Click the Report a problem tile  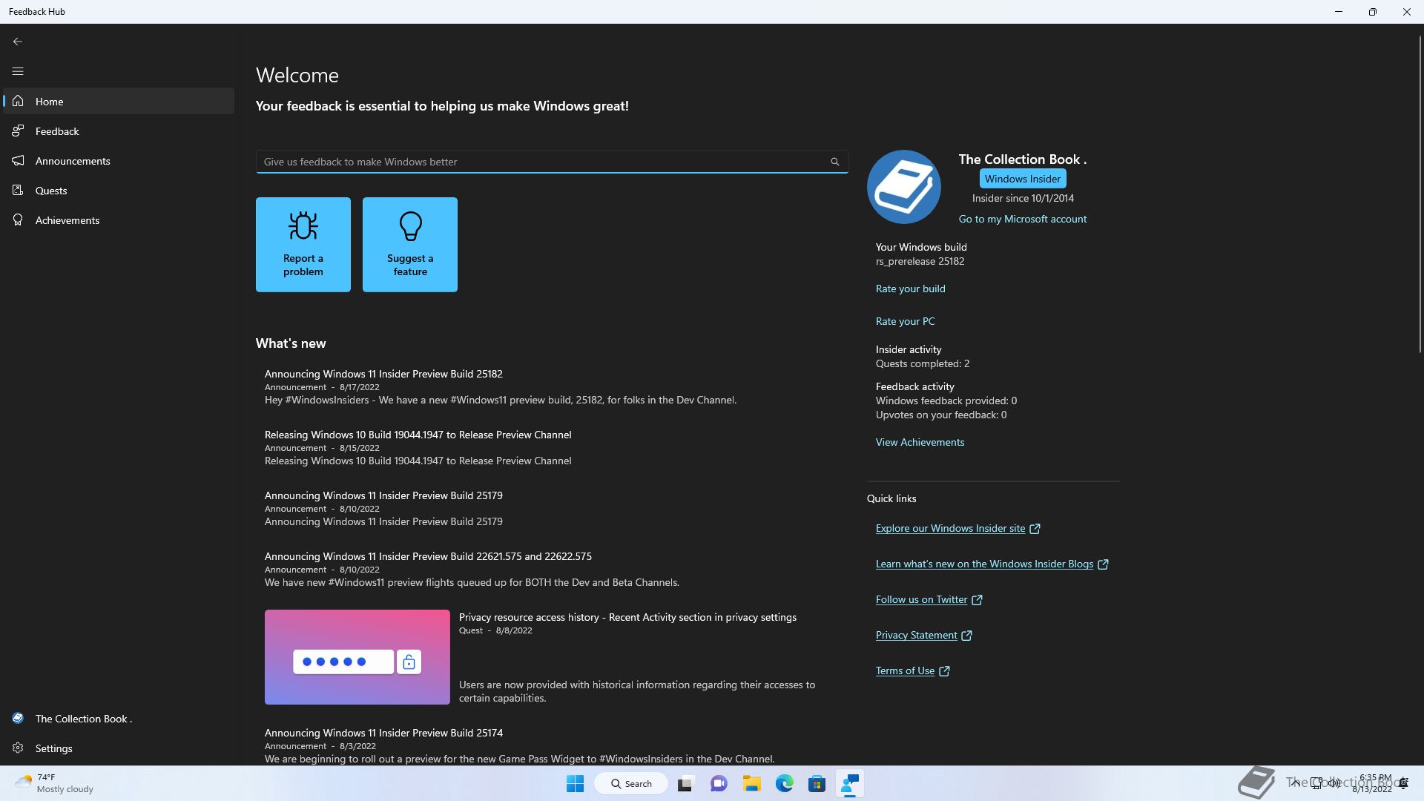point(303,245)
